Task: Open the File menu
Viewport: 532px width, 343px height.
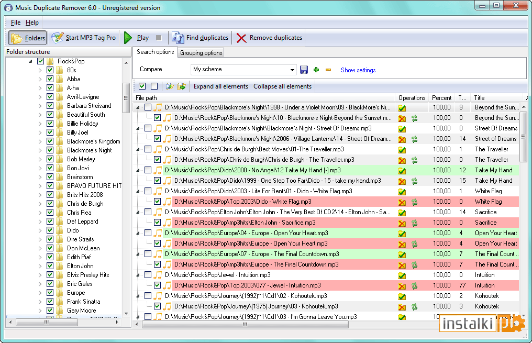Action: (x=16, y=23)
